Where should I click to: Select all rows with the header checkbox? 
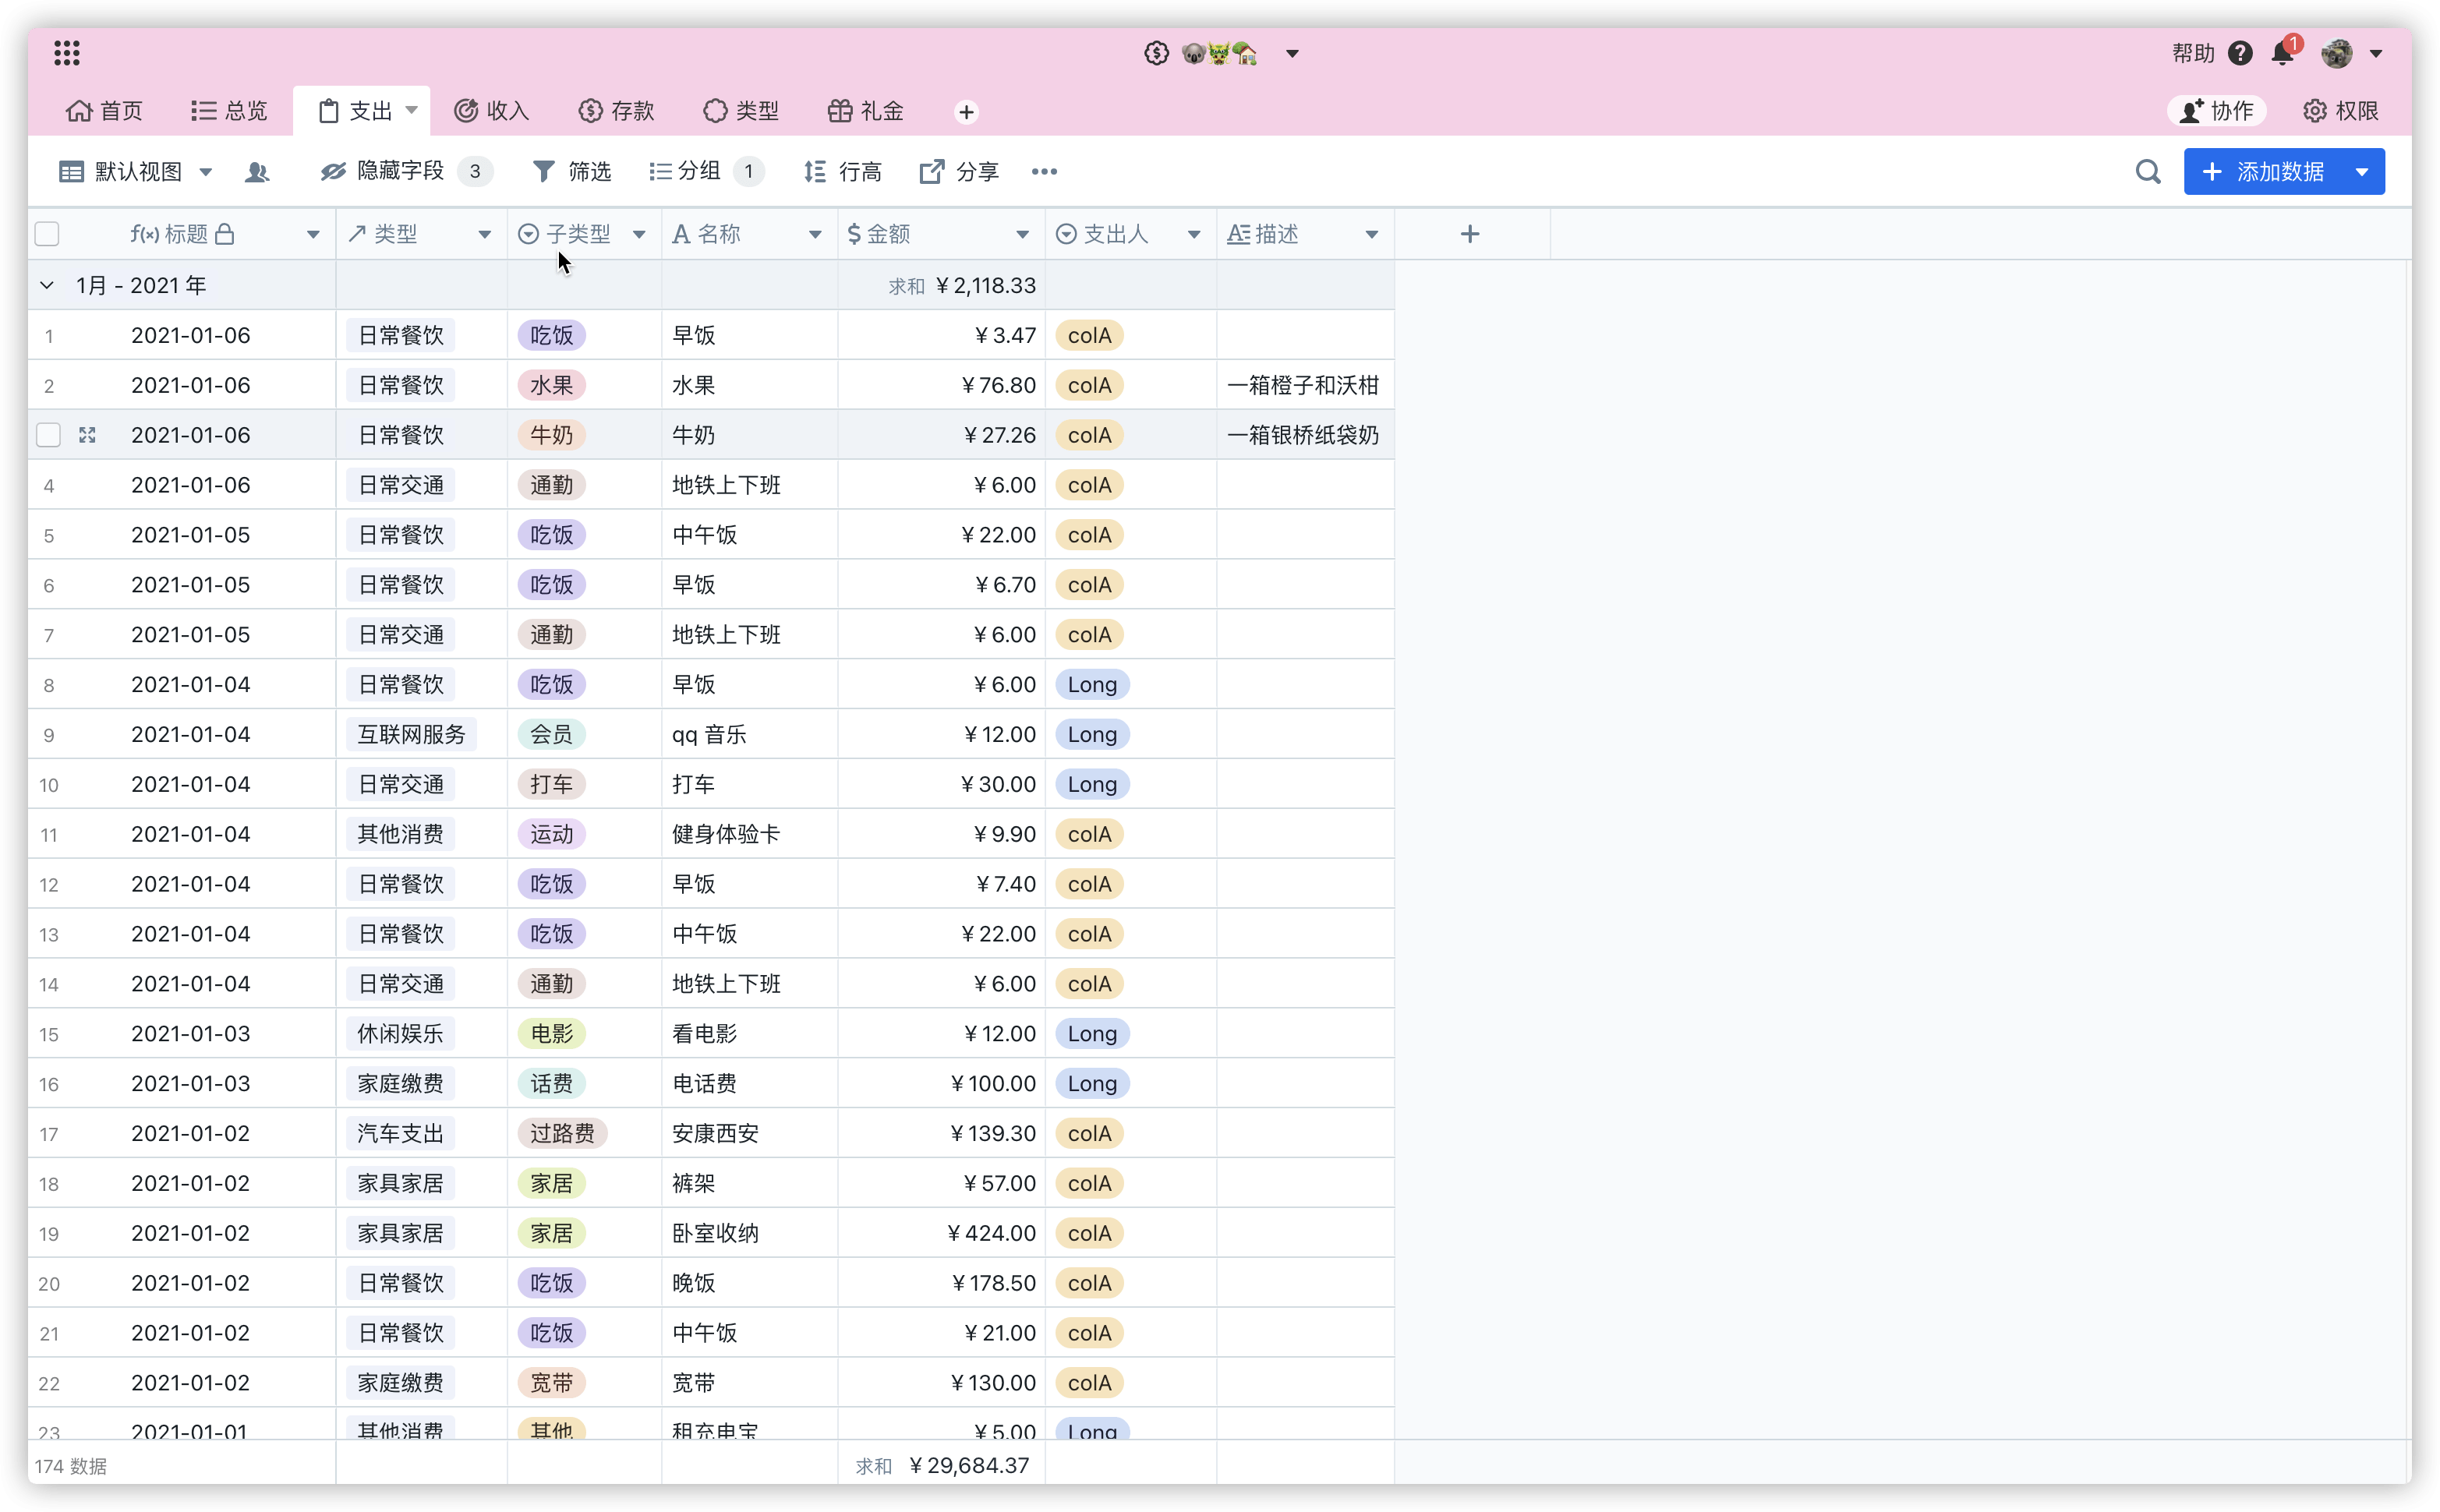coord(48,233)
